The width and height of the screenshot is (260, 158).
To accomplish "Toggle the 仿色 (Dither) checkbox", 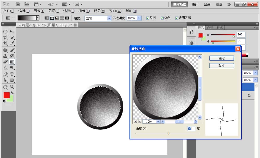I will [162, 18].
